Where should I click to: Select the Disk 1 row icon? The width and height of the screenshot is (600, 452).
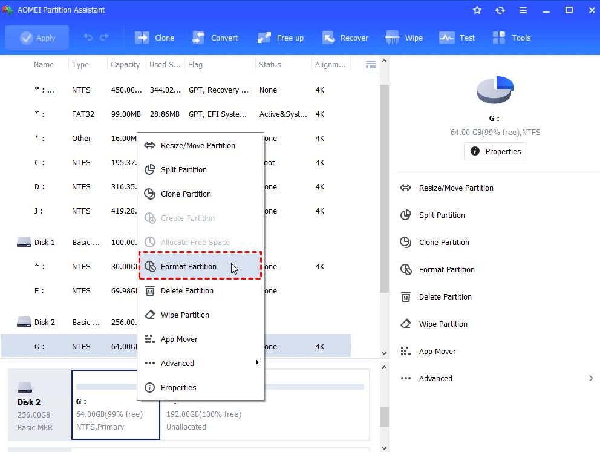pyautogui.click(x=24, y=242)
